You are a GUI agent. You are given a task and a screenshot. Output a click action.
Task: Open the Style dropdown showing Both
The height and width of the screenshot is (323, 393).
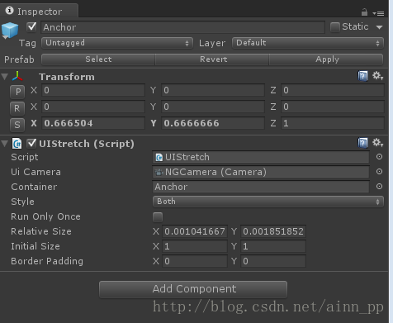click(x=268, y=202)
